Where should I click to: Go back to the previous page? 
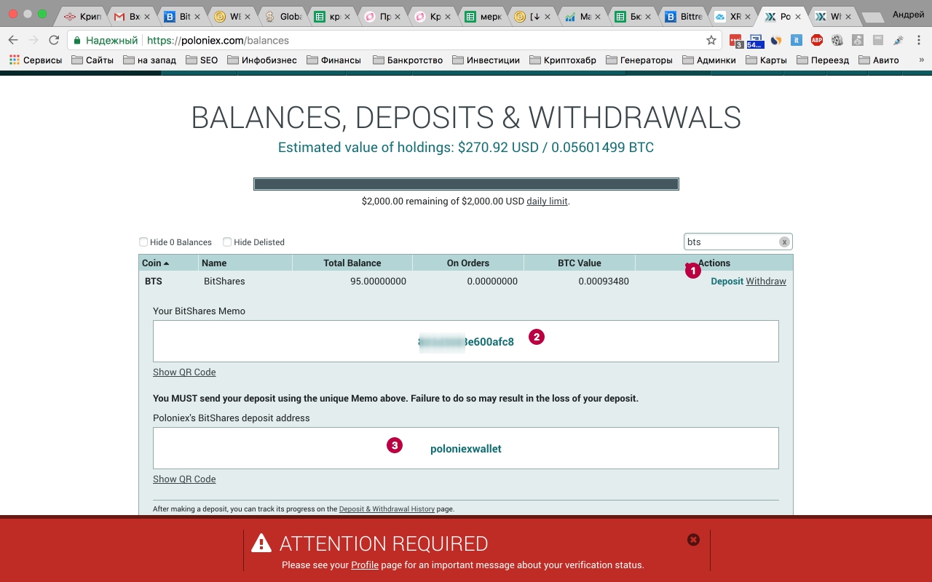pyautogui.click(x=13, y=41)
